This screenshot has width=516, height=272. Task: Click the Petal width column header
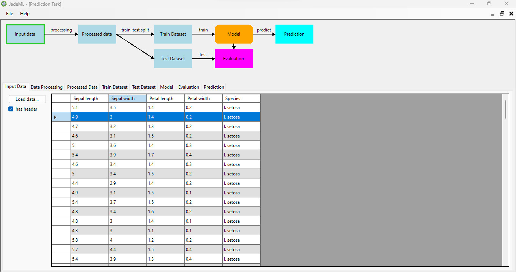click(x=203, y=98)
